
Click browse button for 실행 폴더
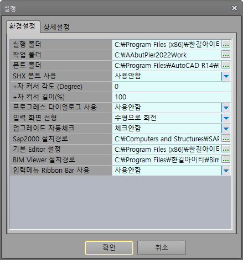[226, 44]
